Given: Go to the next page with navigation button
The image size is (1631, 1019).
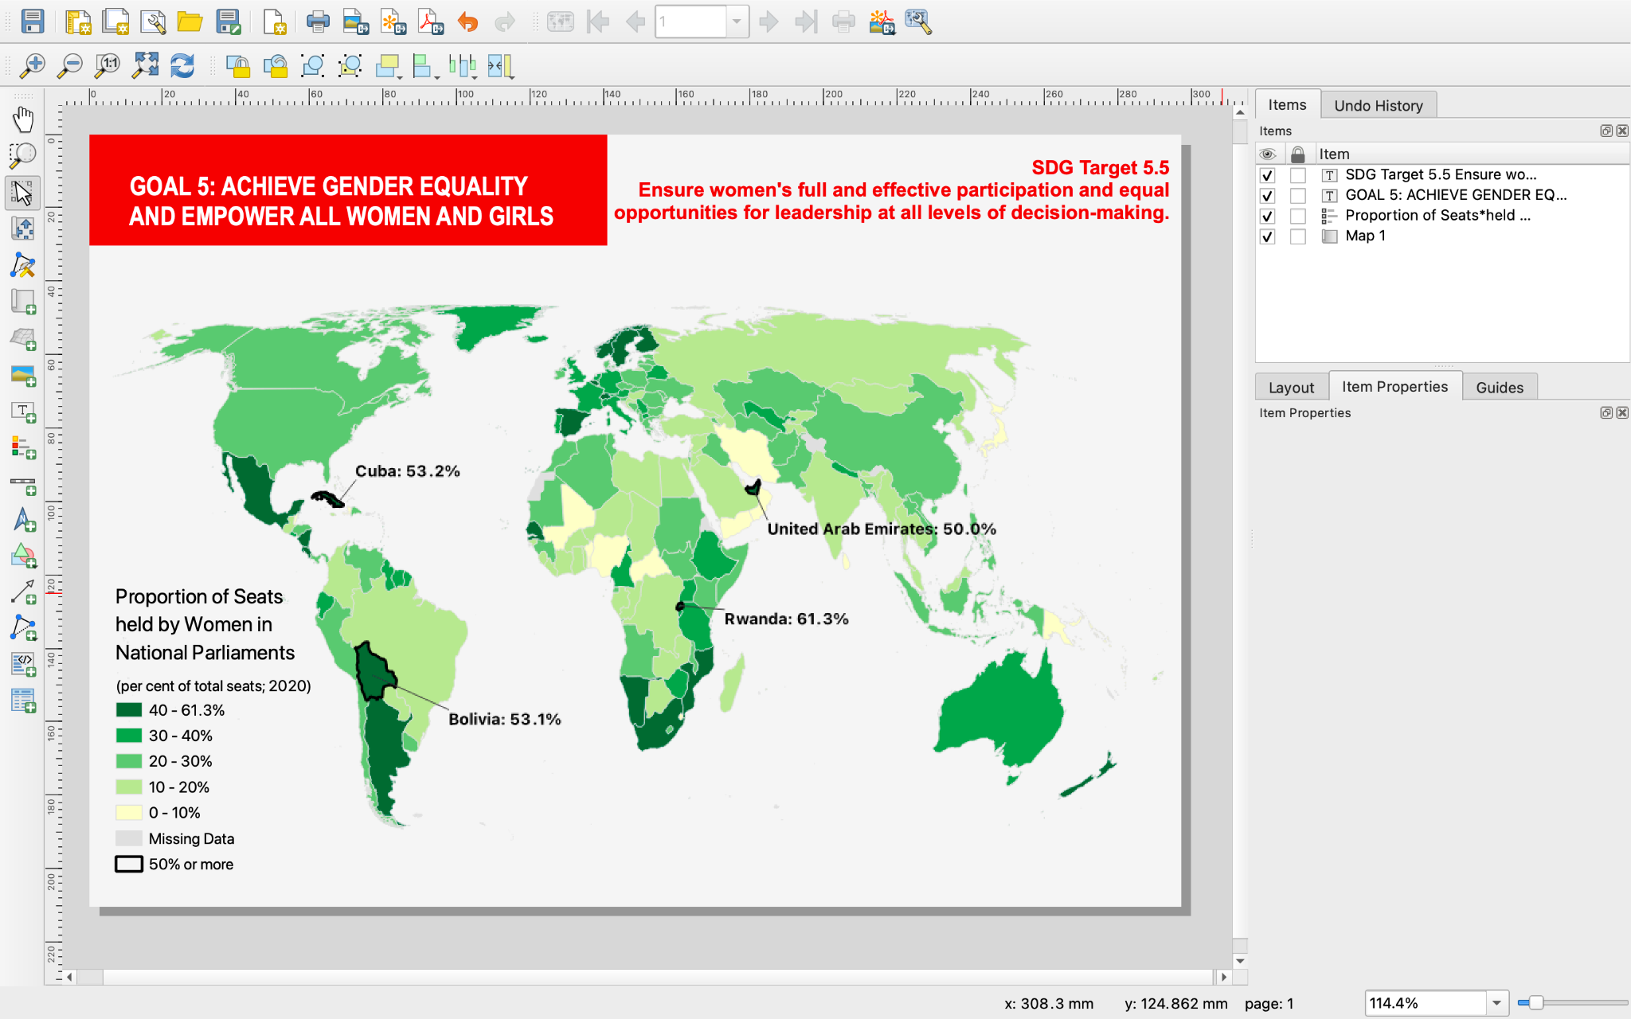Looking at the screenshot, I should 769,21.
